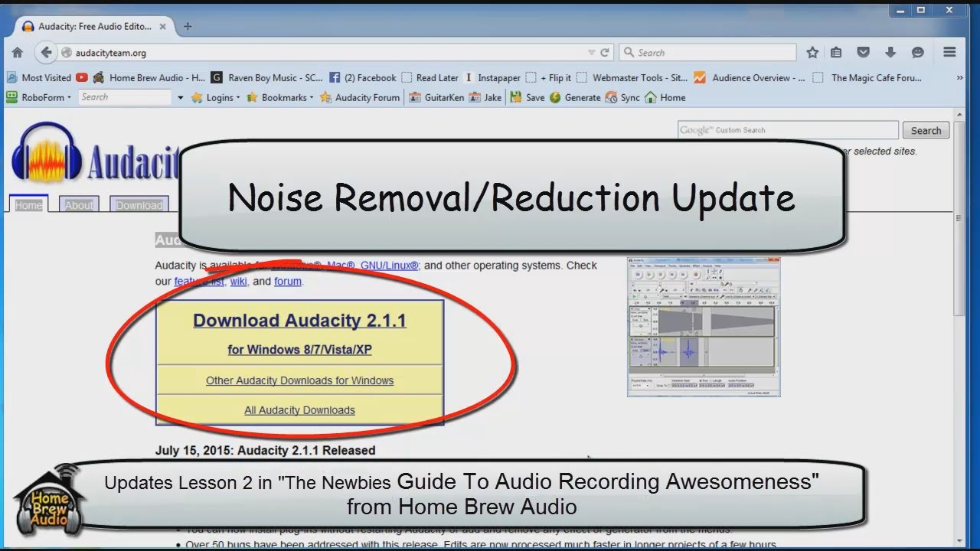Viewport: 980px width, 551px height.
Task: Open the Facebook bookmark
Action: (x=363, y=77)
